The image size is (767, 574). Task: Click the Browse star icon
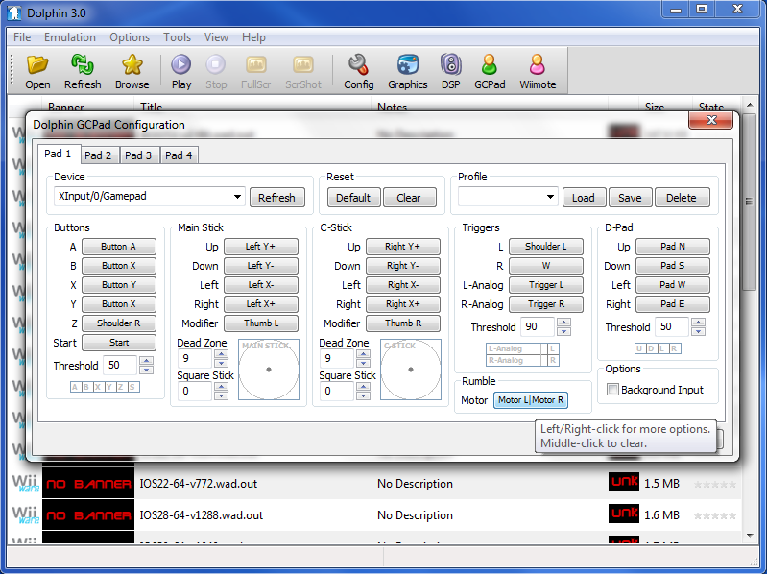click(132, 65)
